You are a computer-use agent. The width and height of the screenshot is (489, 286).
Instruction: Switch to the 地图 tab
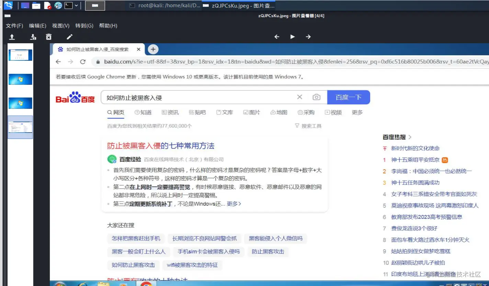(x=279, y=112)
